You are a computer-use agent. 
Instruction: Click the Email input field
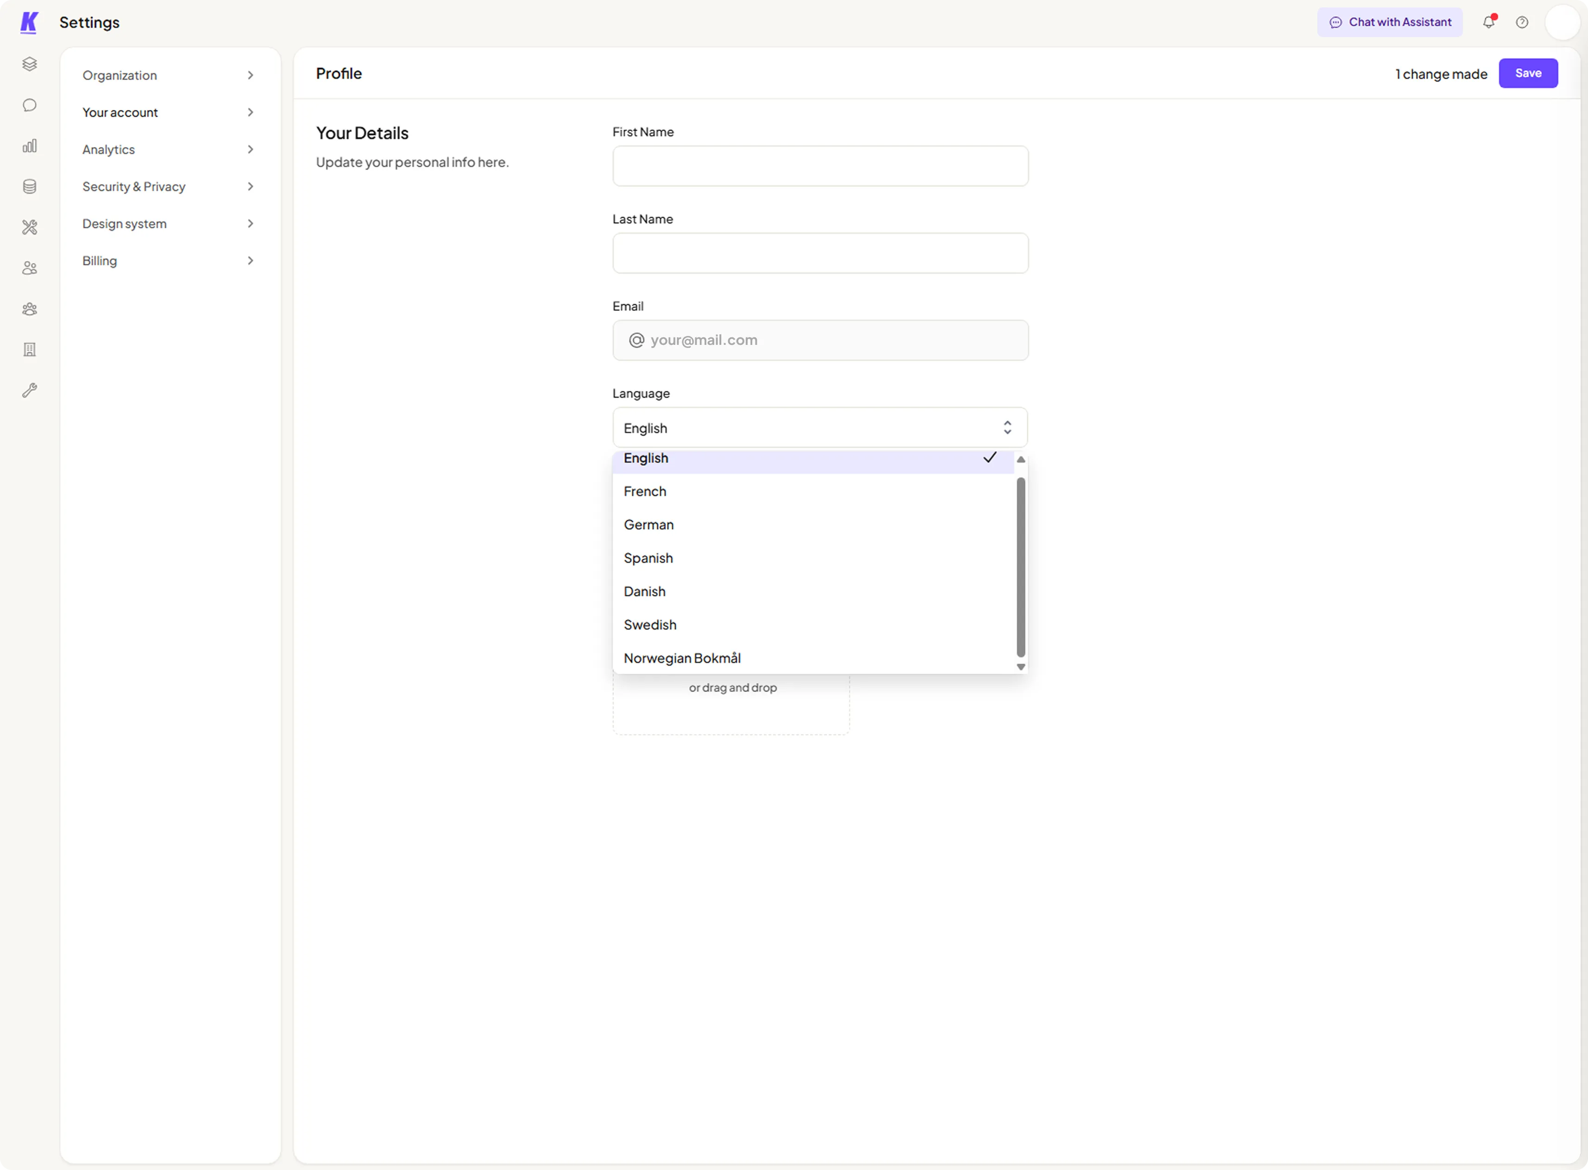(820, 340)
